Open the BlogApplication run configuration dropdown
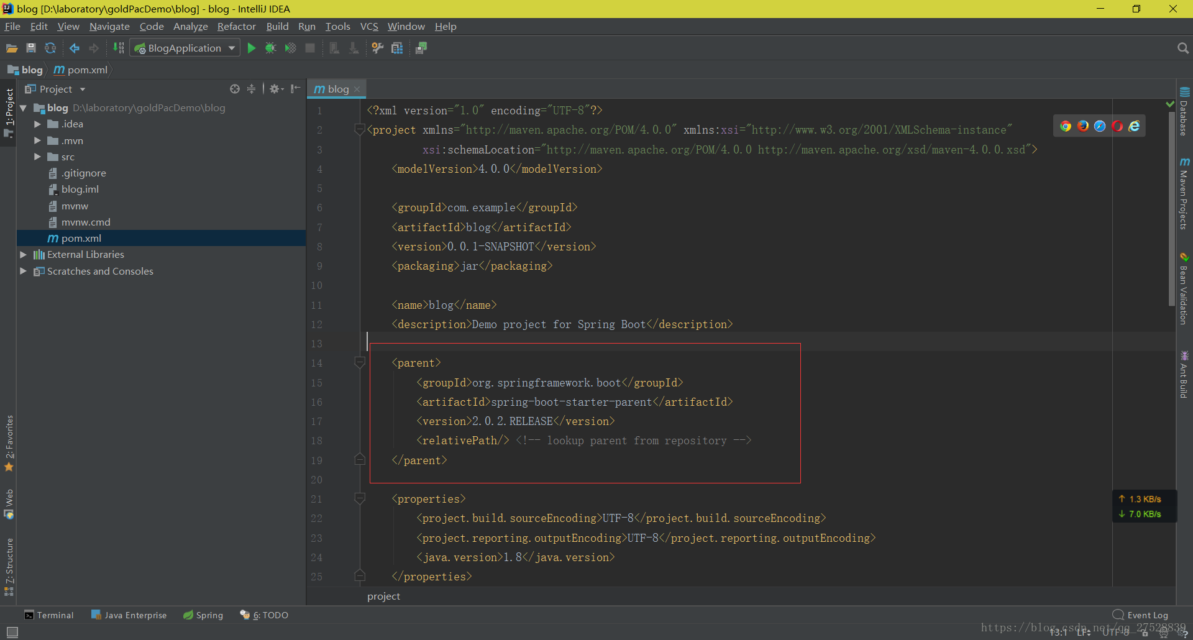Viewport: 1193px width, 640px height. pyautogui.click(x=185, y=48)
